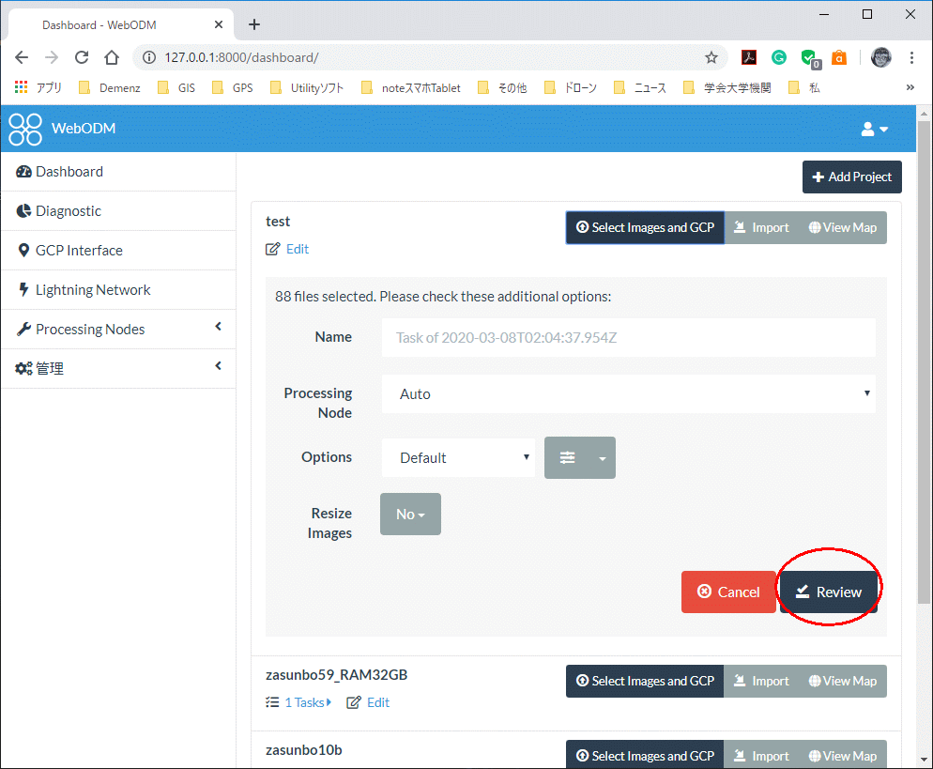Expand the 1 Tasks list under zasunbo59_RAM32GB
The width and height of the screenshot is (933, 769).
tap(302, 702)
